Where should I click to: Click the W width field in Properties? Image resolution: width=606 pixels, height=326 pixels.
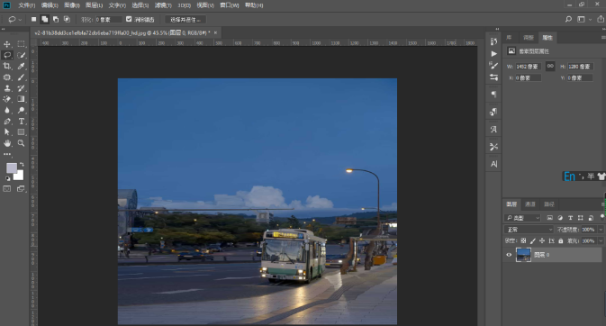click(529, 67)
